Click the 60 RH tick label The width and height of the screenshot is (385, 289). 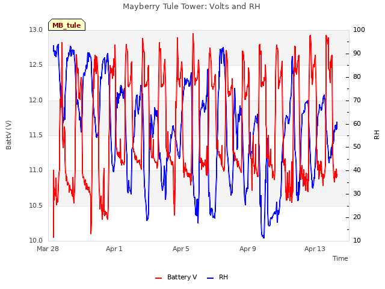coord(357,123)
